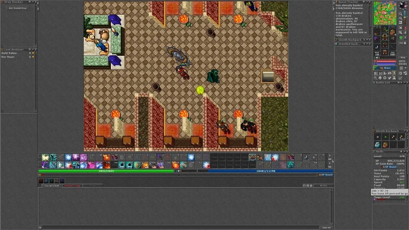Screen dimensions: 409x230
Task: Toggle the green shield defensive stance
Action: click(401, 38)
